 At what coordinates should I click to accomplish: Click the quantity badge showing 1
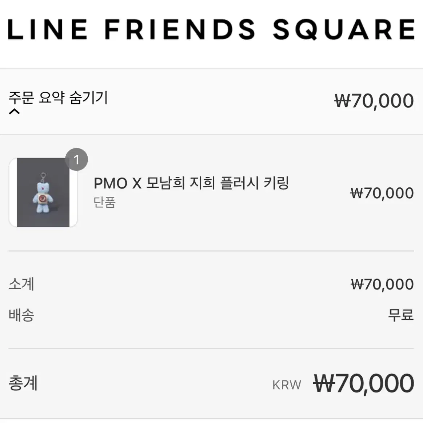[x=77, y=159]
